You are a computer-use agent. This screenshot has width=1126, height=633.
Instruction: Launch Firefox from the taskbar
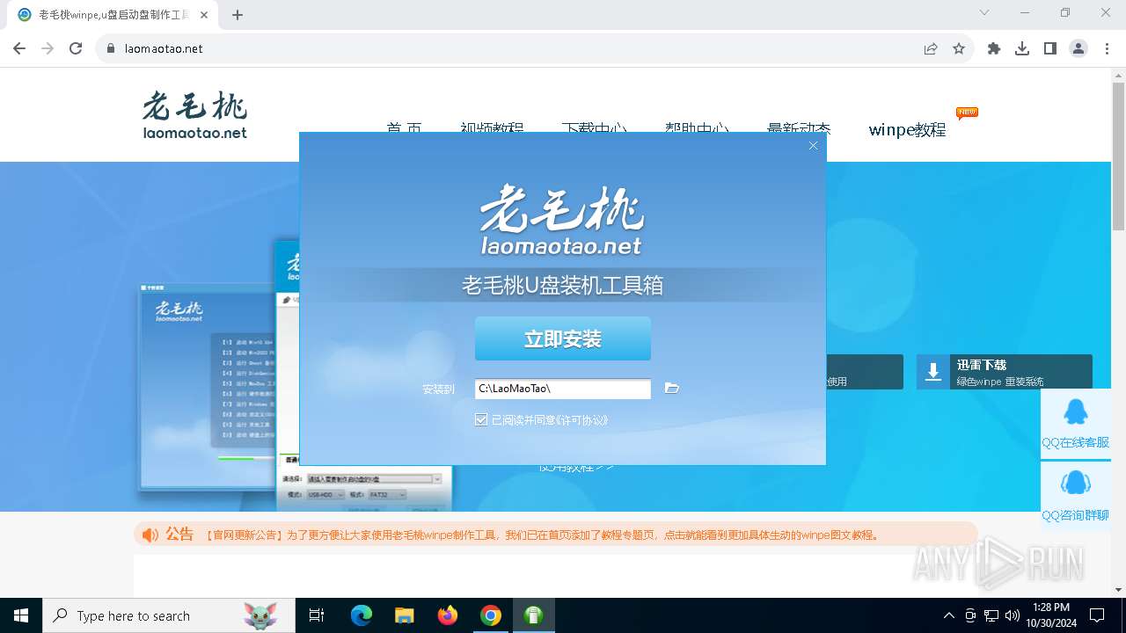448,615
